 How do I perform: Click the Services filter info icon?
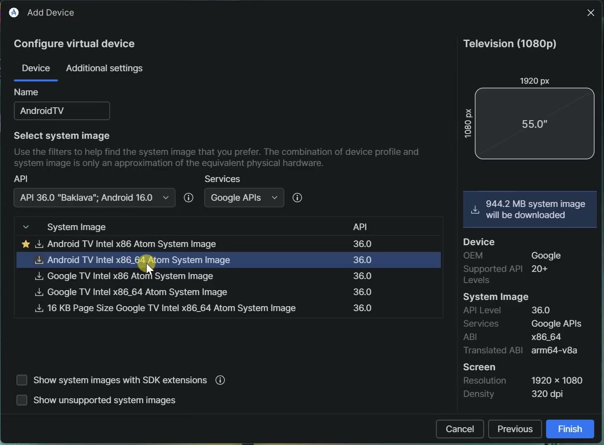pos(297,198)
